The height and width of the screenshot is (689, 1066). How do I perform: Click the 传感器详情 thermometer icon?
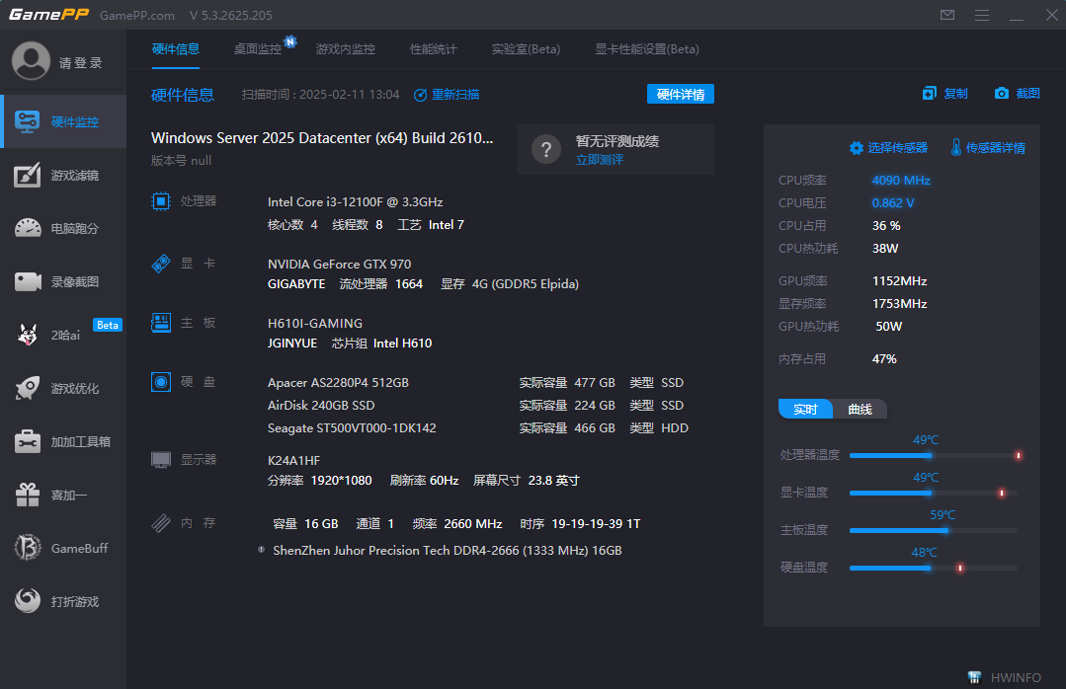[x=956, y=147]
